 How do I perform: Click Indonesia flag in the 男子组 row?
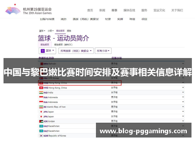coord(41,97)
